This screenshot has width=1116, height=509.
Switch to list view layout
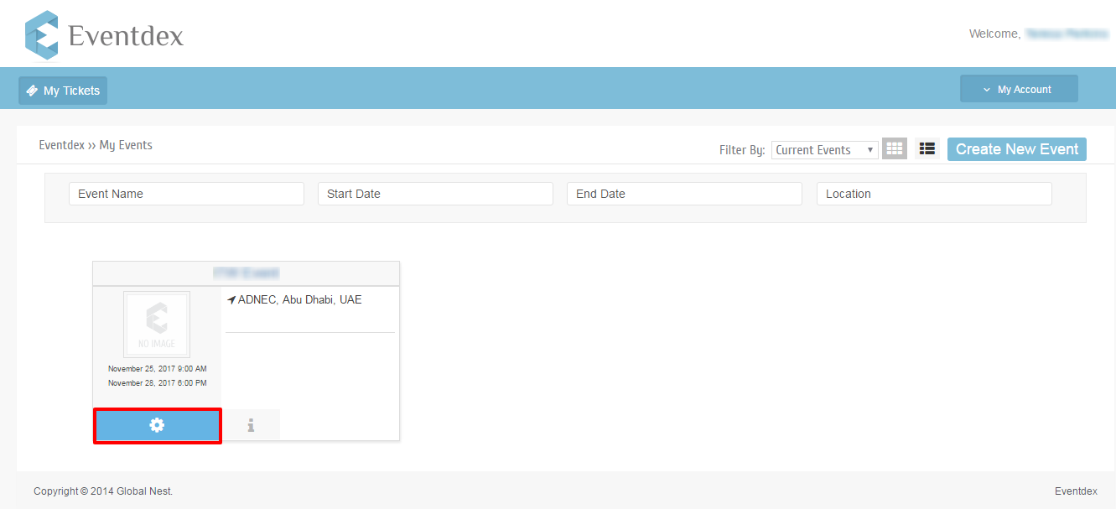point(927,148)
